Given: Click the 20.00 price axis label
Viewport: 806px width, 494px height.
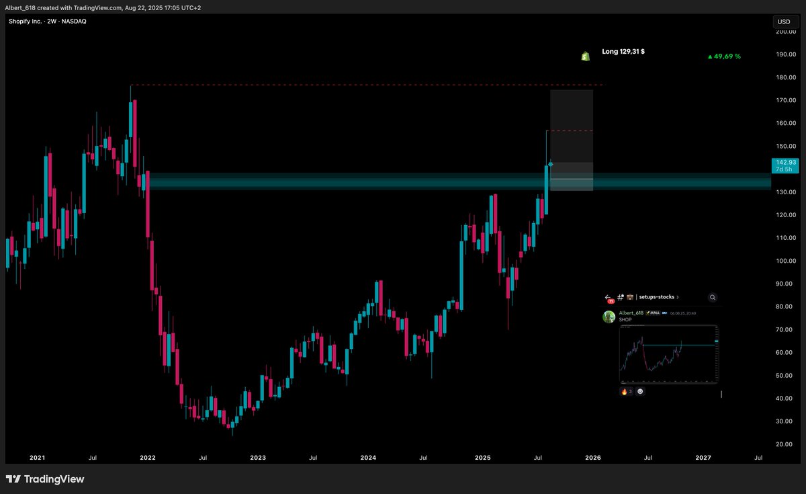Looking at the screenshot, I should [785, 444].
